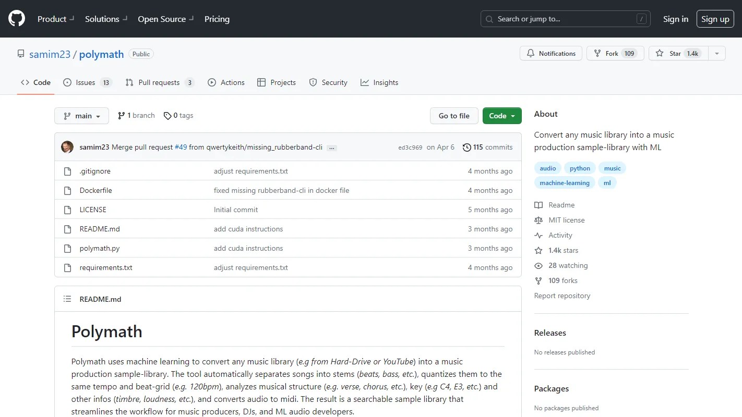
Task: Click the fork icon in Fork button
Action: coord(597,53)
